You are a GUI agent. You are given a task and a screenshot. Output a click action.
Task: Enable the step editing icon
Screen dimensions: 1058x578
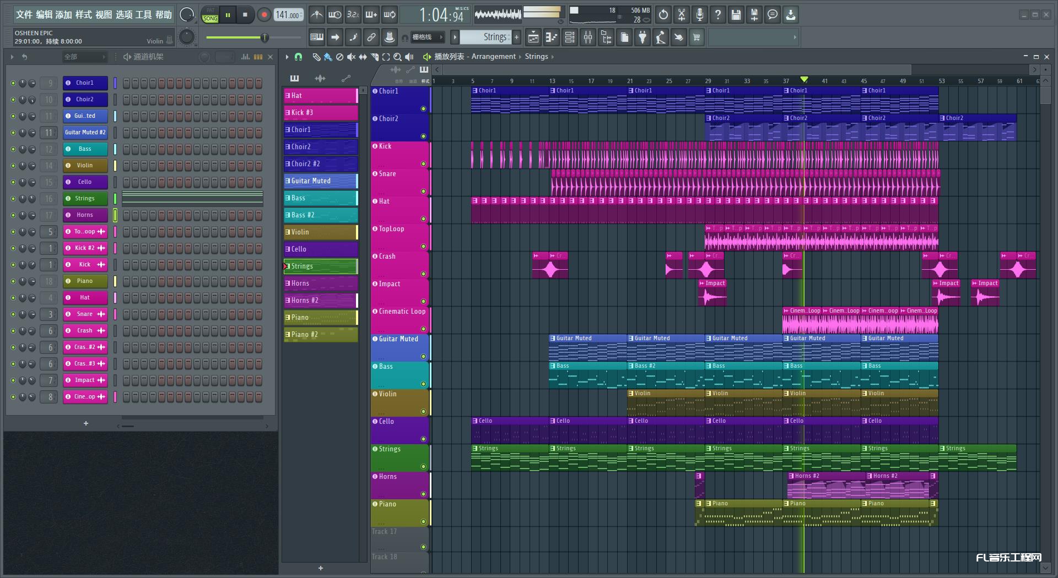tap(353, 37)
